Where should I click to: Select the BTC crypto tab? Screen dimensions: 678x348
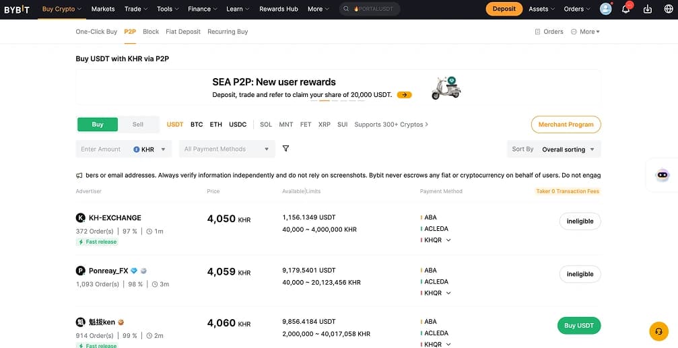(197, 125)
